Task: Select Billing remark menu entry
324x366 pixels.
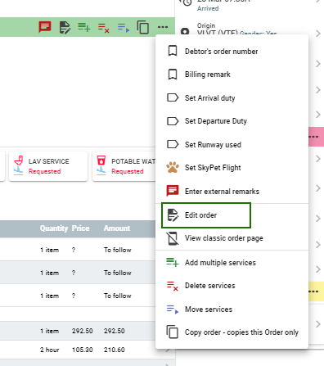Action: click(x=232, y=75)
